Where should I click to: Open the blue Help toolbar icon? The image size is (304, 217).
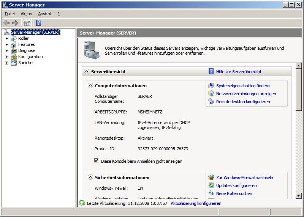coord(39,23)
